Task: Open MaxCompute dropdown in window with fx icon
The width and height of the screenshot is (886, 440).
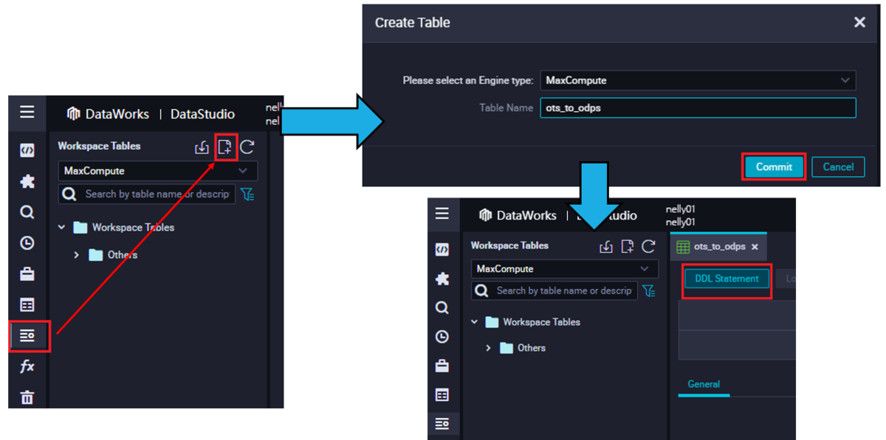Action: click(158, 171)
